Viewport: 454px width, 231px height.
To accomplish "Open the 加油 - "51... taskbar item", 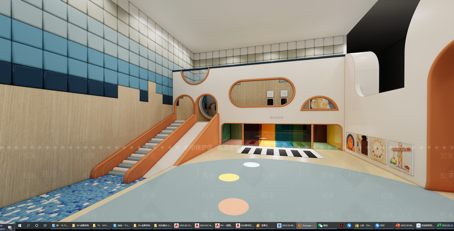I will tap(121, 226).
